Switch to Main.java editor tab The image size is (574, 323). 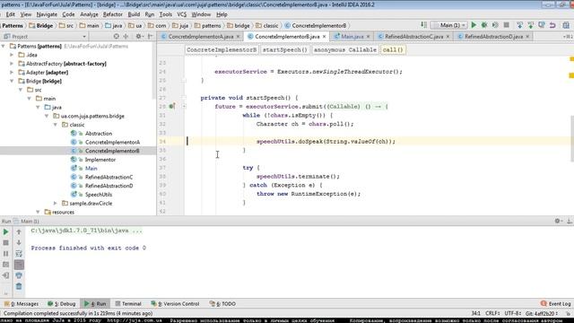click(x=352, y=37)
